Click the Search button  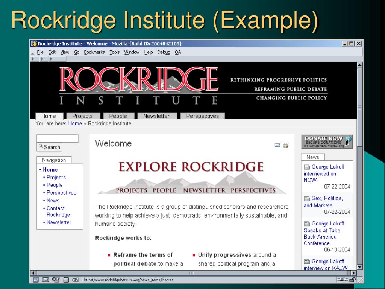(x=49, y=147)
